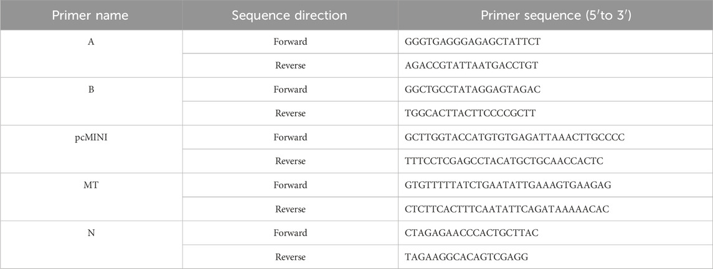Select primer name cell B
The width and height of the screenshot is (713, 269).
coord(90,89)
